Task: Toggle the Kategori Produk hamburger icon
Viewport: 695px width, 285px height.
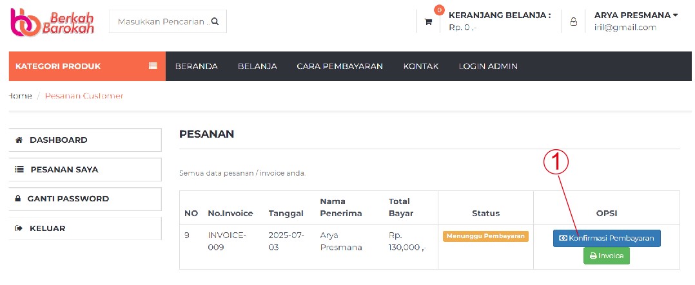Action: [x=153, y=66]
